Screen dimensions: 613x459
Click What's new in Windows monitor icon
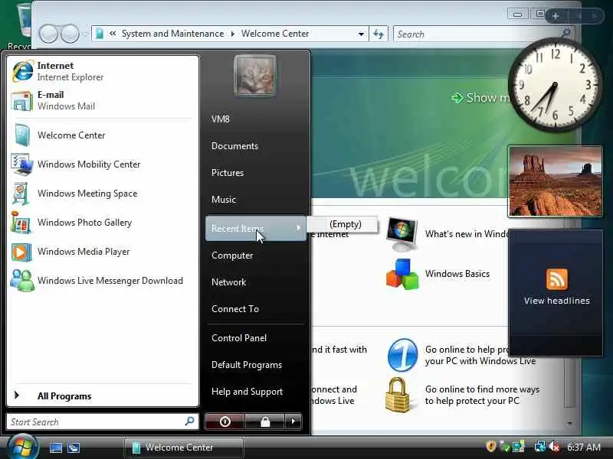pos(402,234)
